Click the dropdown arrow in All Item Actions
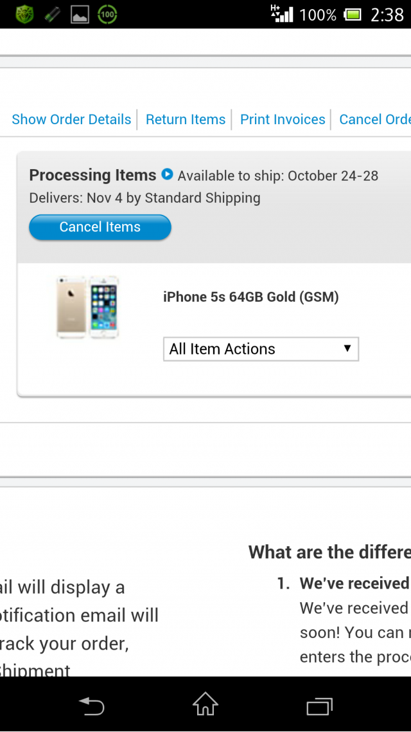Screen dimensions: 411x732 coord(347,348)
